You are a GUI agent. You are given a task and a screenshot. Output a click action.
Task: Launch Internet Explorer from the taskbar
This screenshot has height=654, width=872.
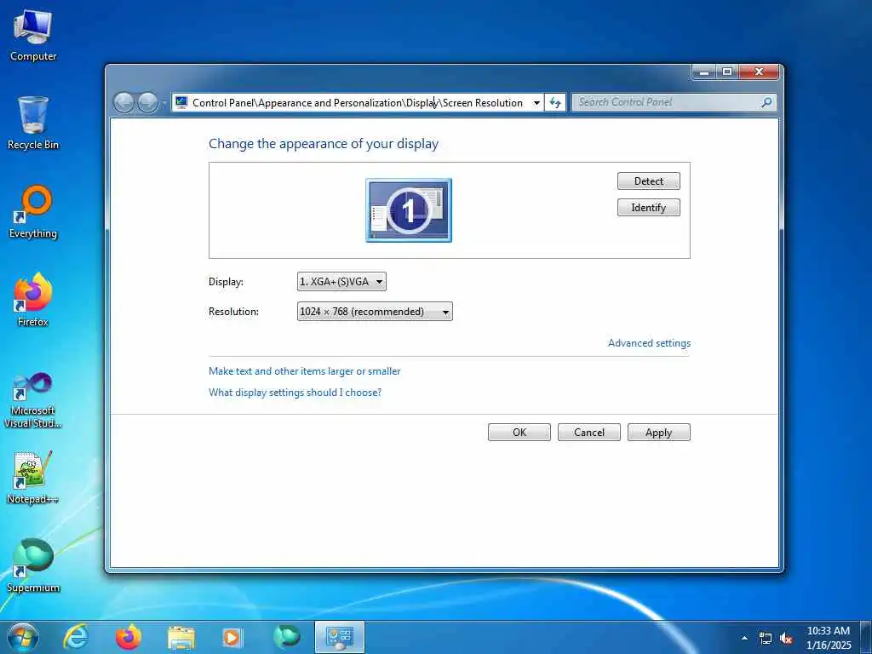coord(76,638)
